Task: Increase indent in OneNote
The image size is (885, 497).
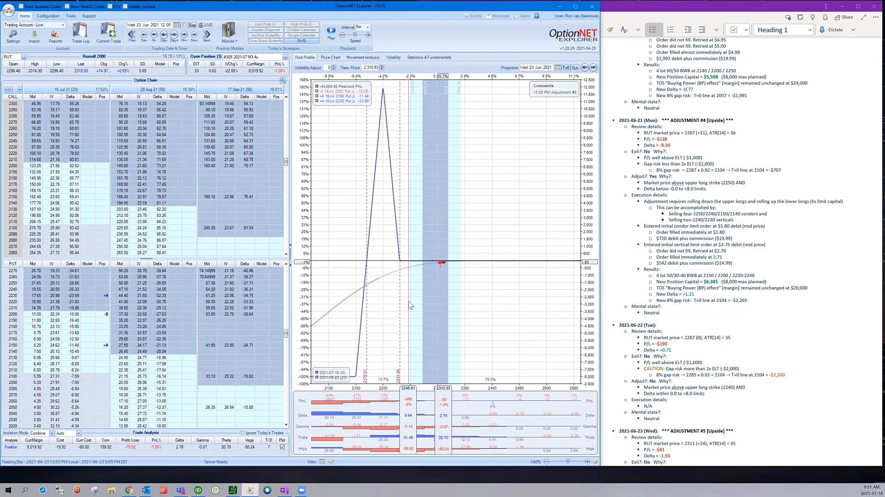Action: [702, 30]
